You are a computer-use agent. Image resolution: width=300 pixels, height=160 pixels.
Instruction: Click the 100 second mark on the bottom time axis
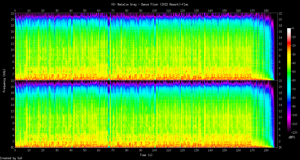click(154, 150)
